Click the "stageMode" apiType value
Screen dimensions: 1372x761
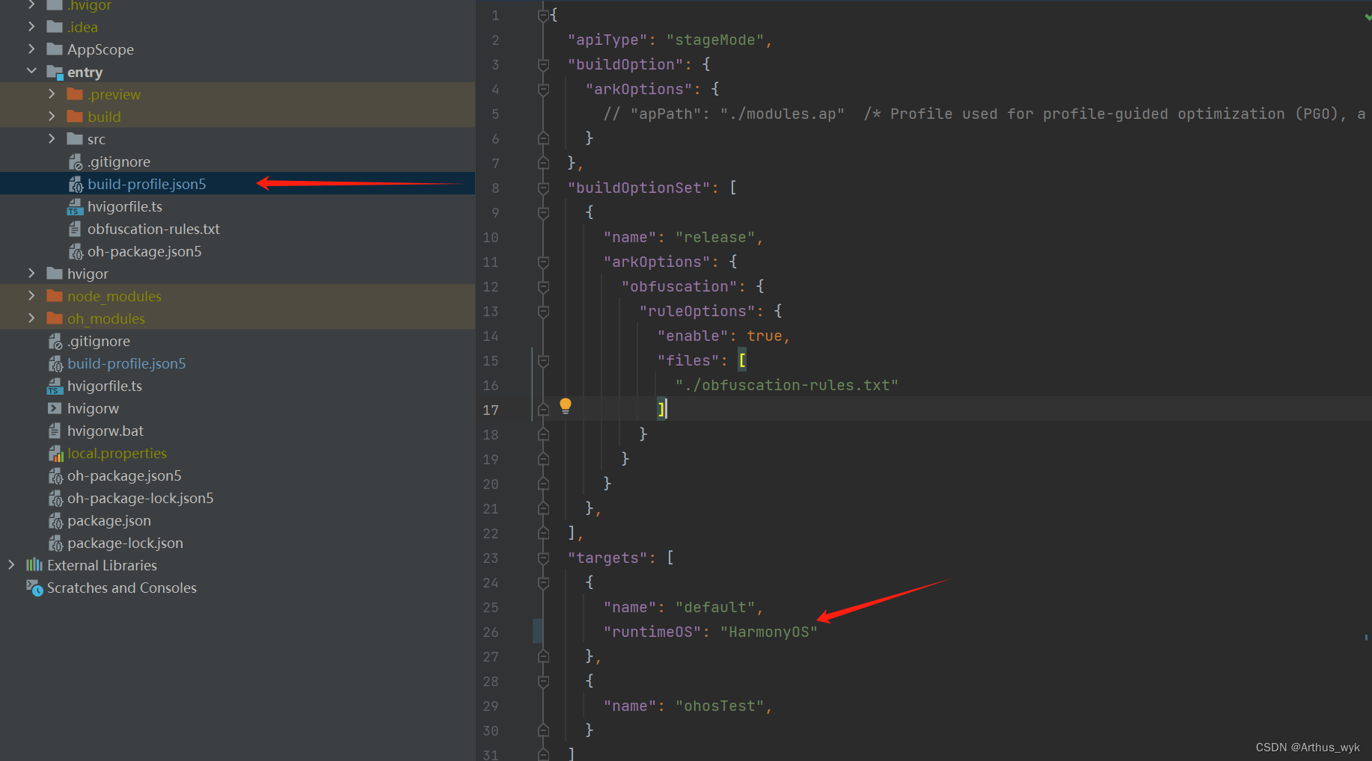point(715,40)
